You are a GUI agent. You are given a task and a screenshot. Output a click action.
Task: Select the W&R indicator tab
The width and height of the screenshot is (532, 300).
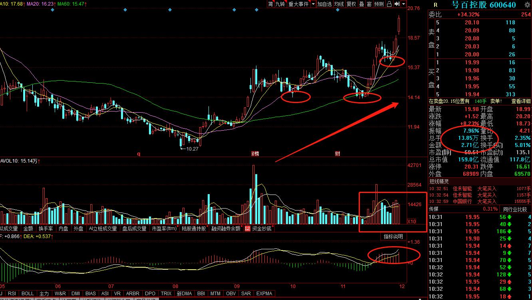click(60, 294)
